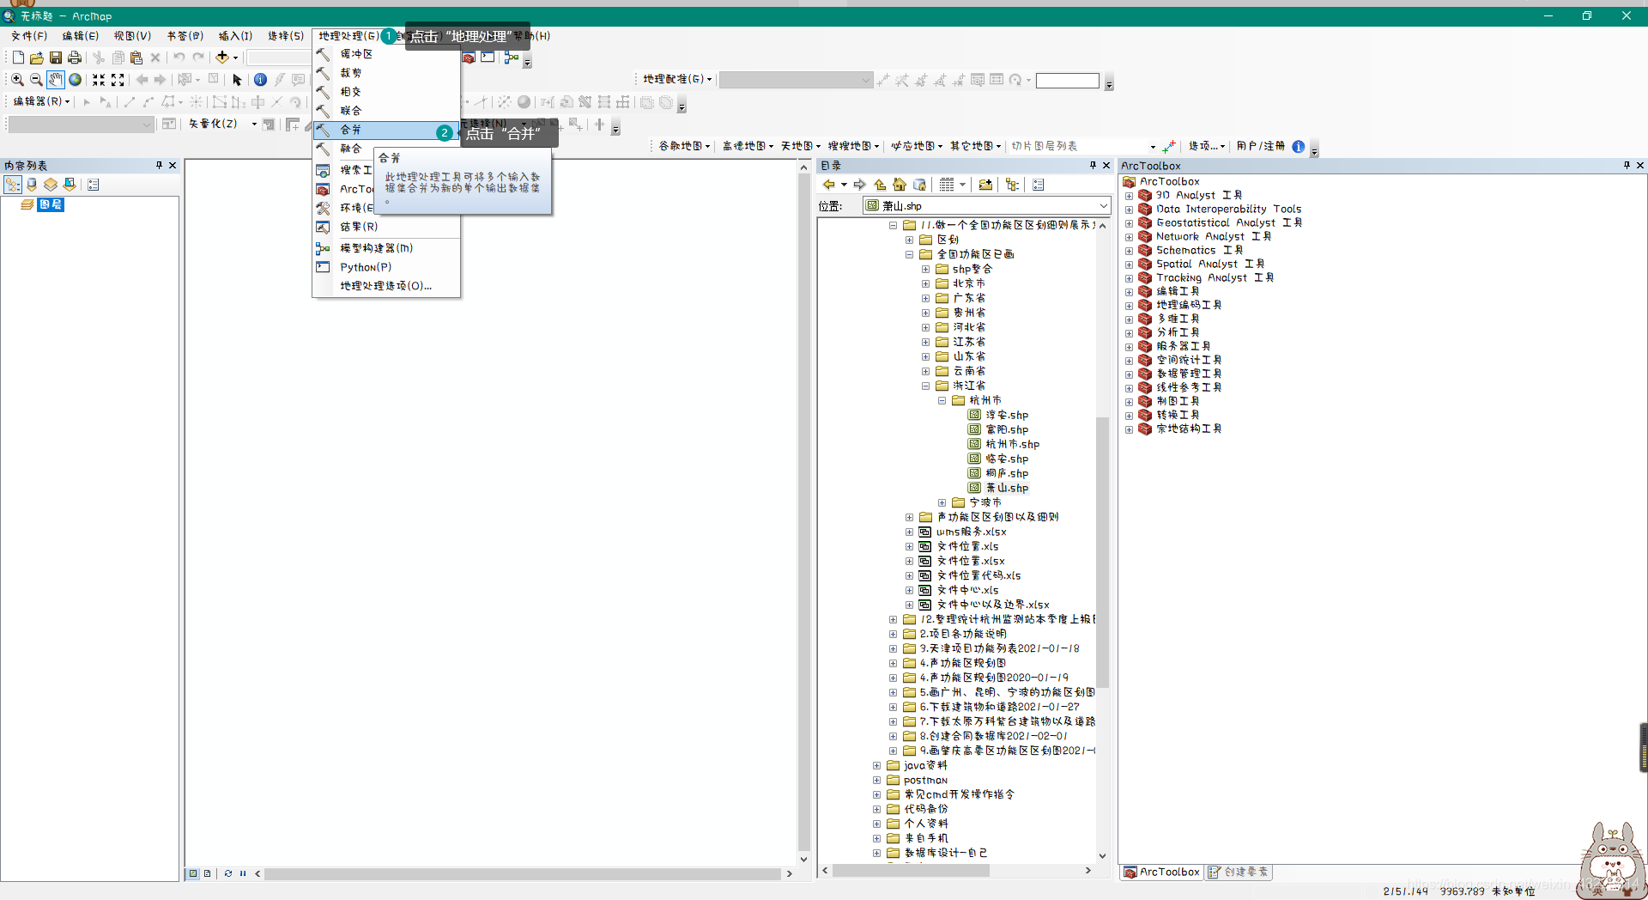Open a map document with the folder icon
Viewport: 1648px width, 900px height.
tap(37, 58)
